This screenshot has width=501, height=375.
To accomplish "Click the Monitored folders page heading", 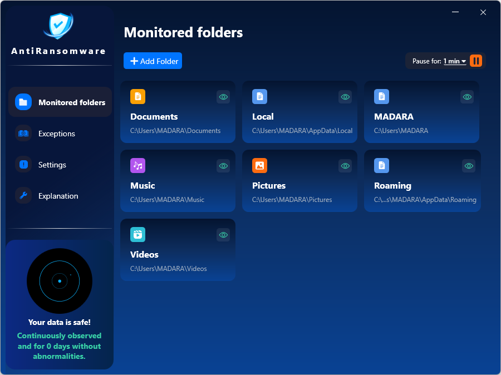I will [x=183, y=33].
